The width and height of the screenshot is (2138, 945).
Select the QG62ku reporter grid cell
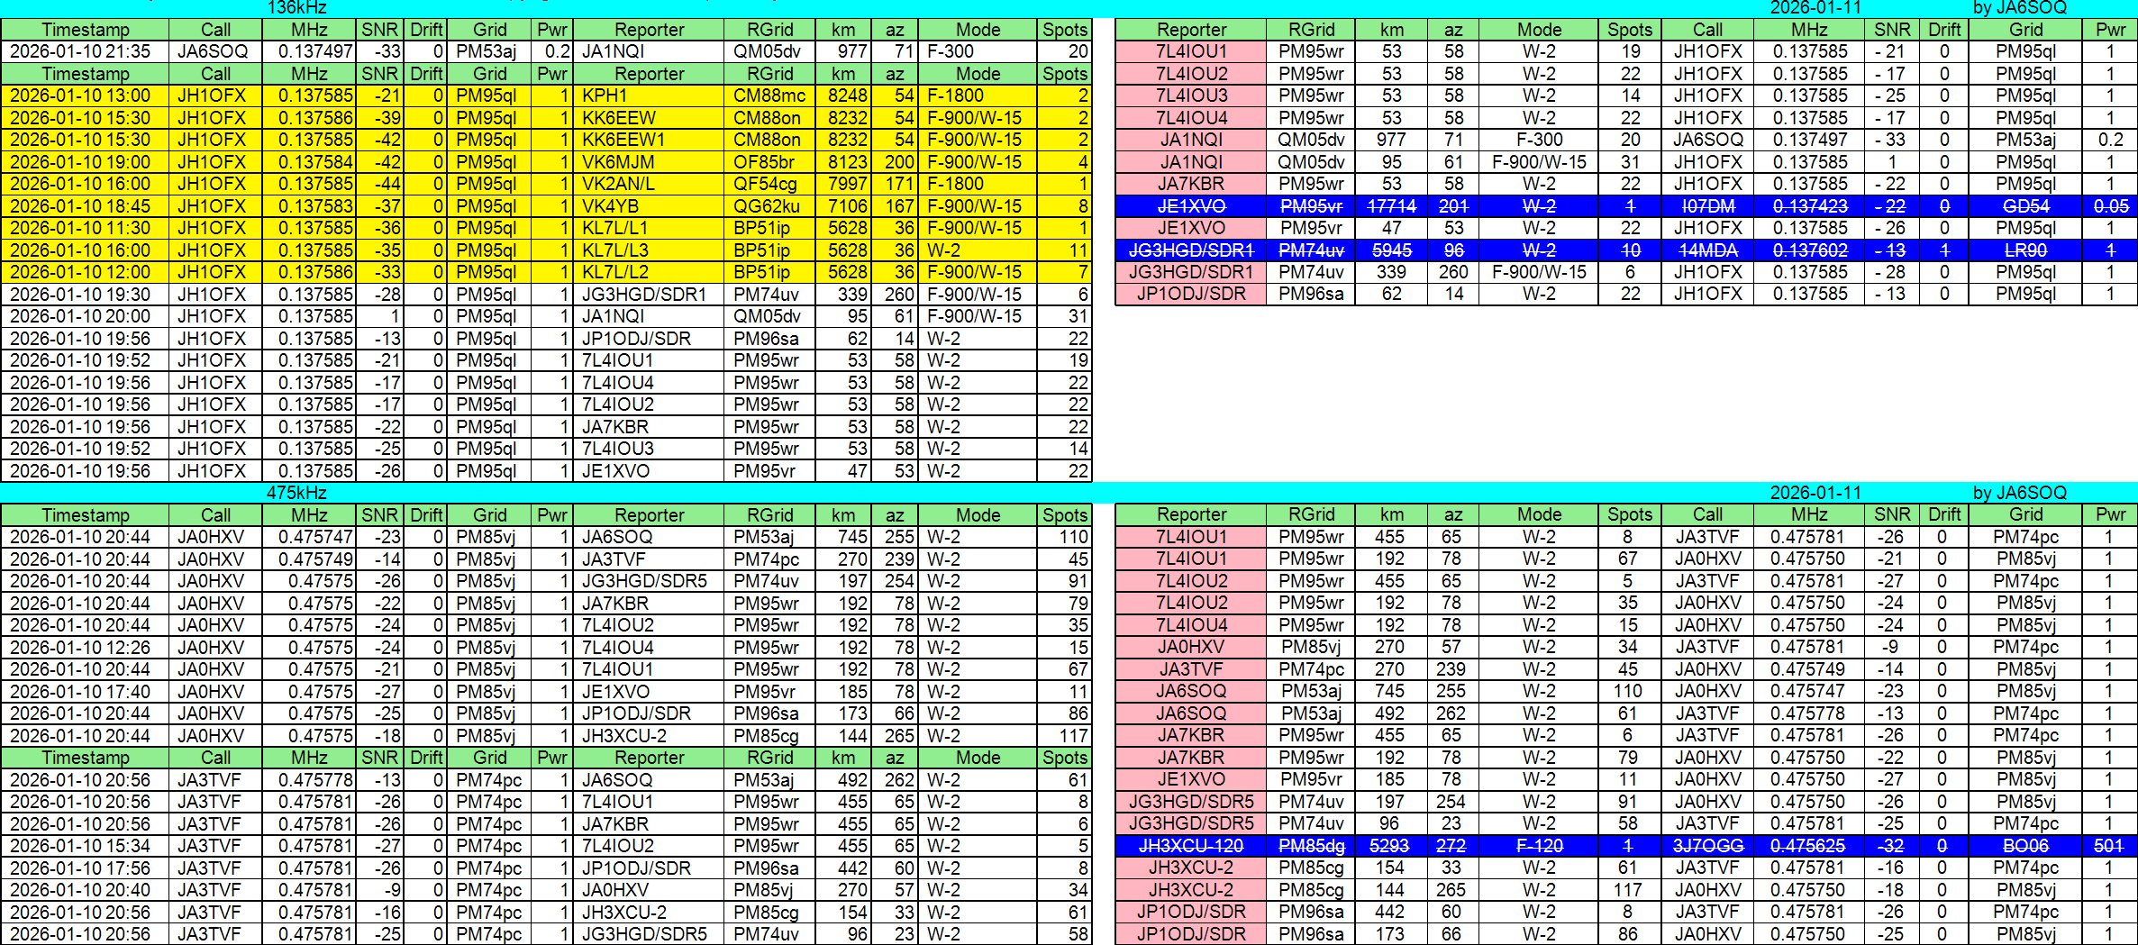pos(769,206)
